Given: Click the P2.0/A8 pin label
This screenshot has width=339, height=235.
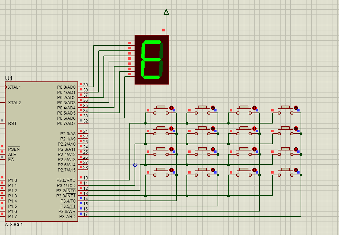Looking at the screenshot, I should tap(68, 134).
